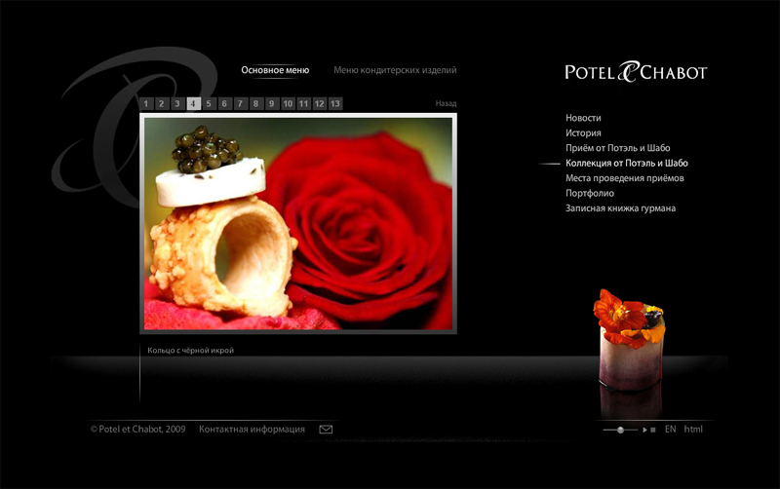
Task: Go to Портфолио page
Action: click(x=590, y=193)
